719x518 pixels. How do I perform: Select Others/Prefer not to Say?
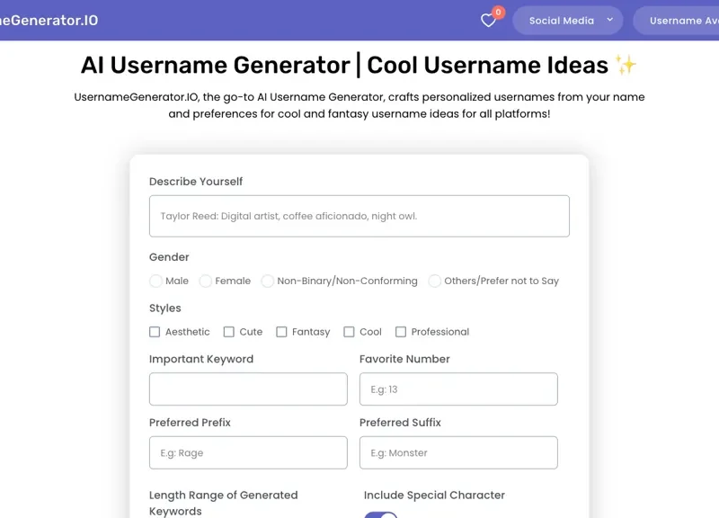434,281
